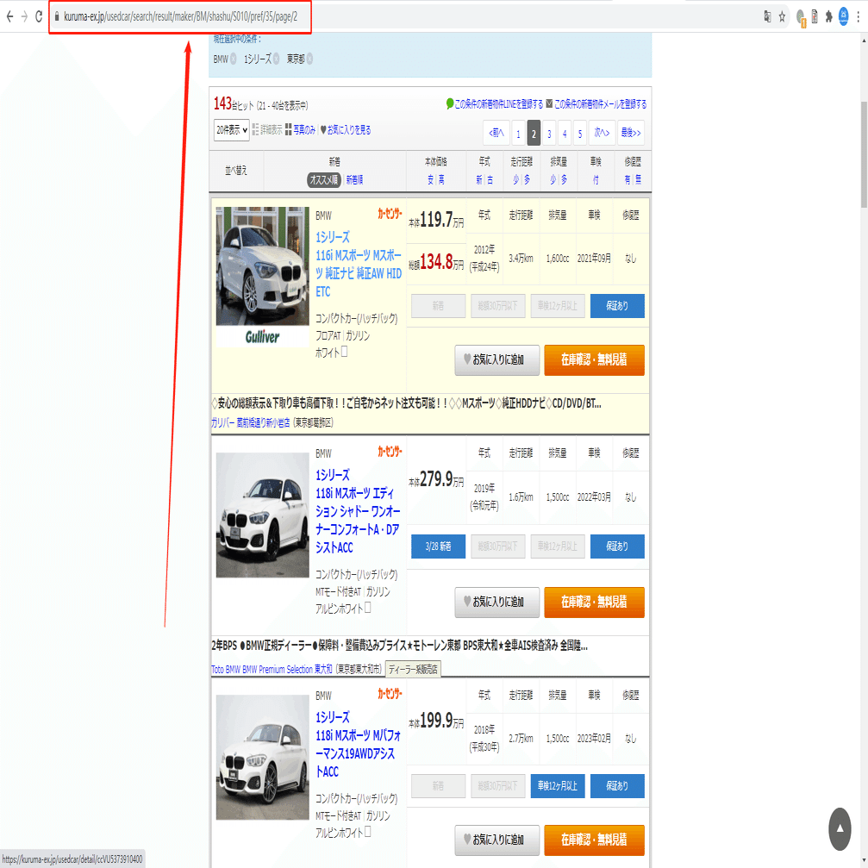Viewport: 868px width, 868px height.
Task: Open the translate page icon
Action: [767, 16]
